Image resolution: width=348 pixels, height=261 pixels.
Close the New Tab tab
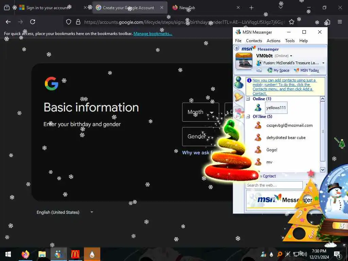point(238,7)
